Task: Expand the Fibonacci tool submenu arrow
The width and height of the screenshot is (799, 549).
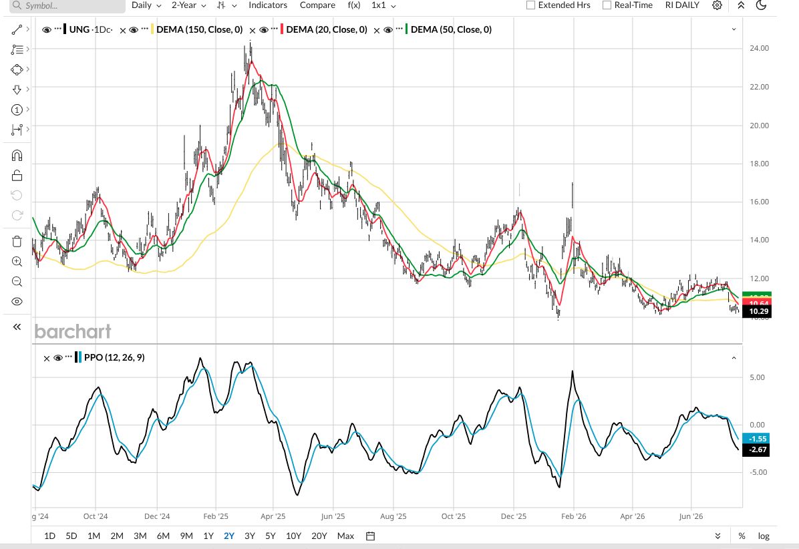Action: coord(27,49)
